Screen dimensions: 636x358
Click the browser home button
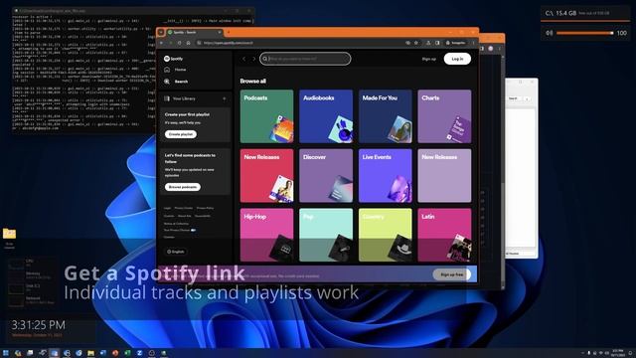coord(188,43)
